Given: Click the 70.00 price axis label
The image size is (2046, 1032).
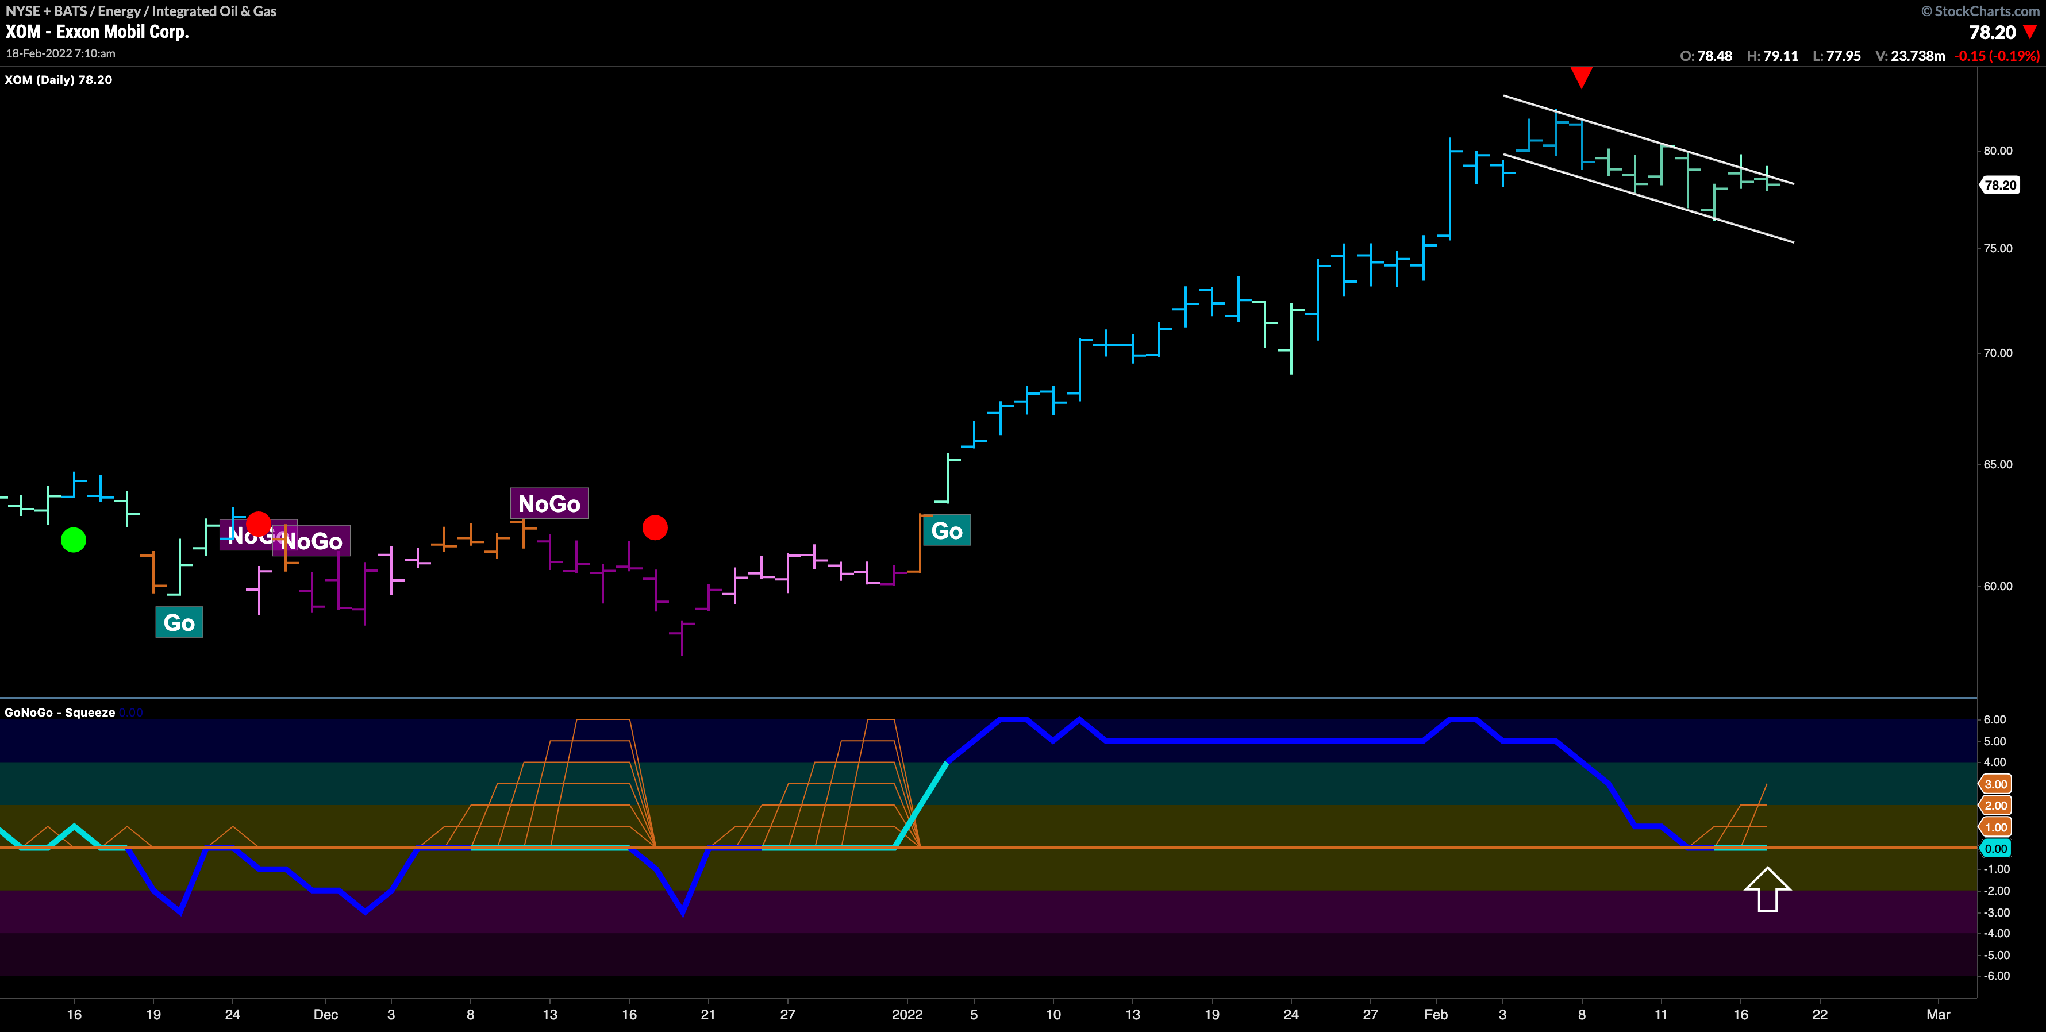Looking at the screenshot, I should click(x=1998, y=352).
